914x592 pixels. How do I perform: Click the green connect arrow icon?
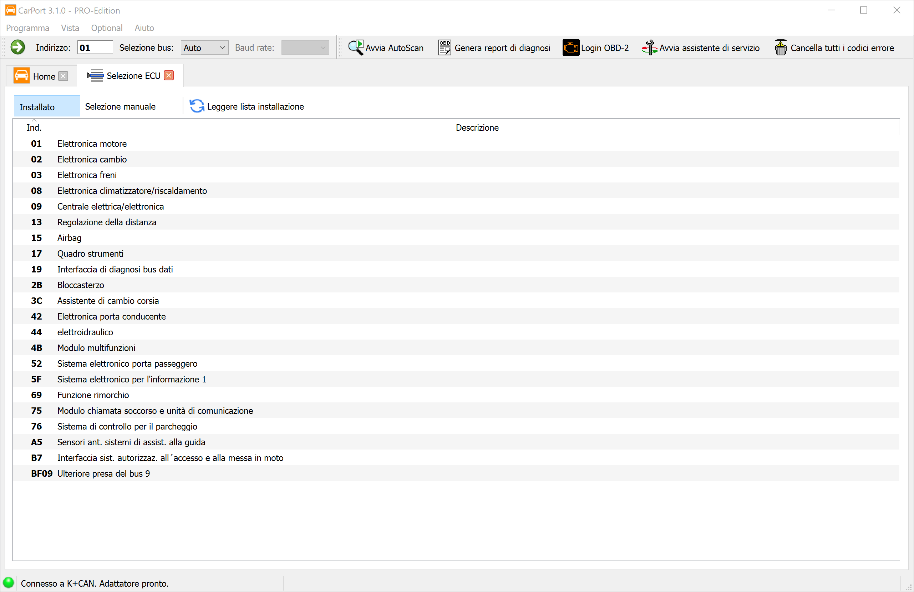17,47
